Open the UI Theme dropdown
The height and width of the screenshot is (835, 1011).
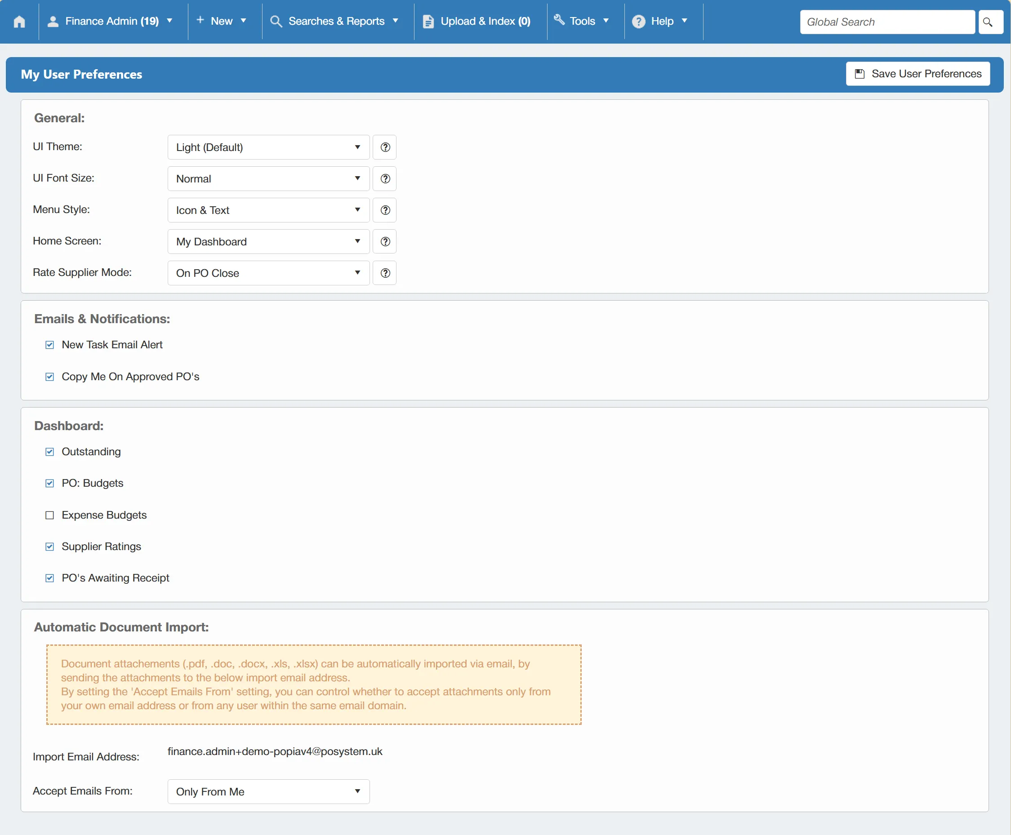(x=268, y=147)
